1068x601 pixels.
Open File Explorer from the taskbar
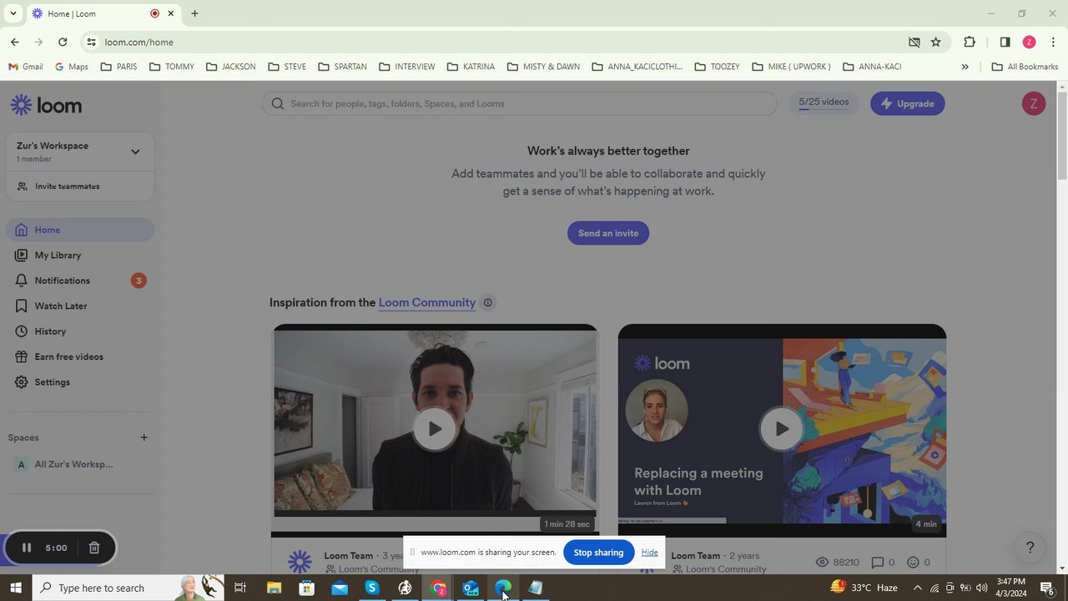[x=274, y=588]
